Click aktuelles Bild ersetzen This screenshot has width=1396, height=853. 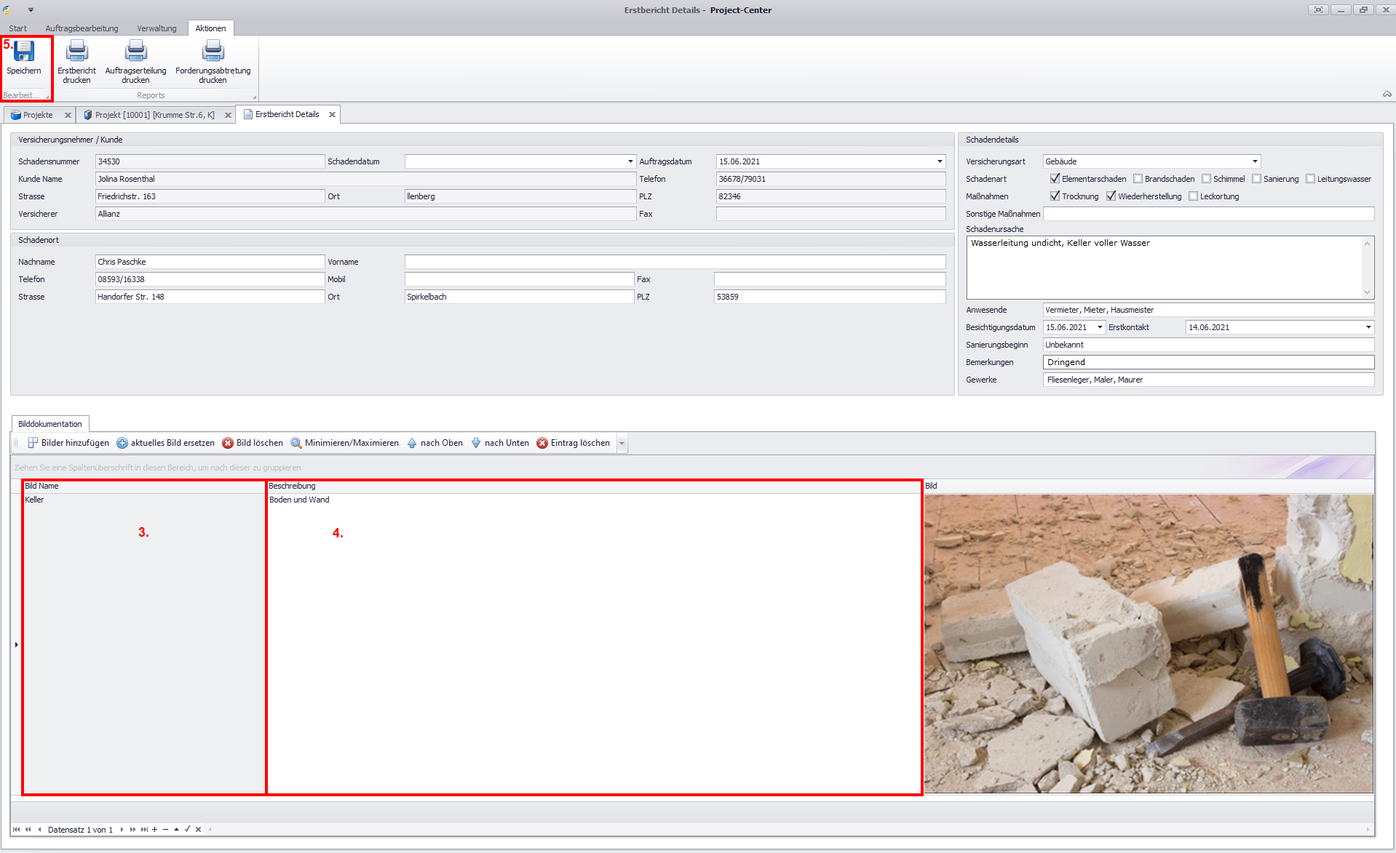pos(166,443)
